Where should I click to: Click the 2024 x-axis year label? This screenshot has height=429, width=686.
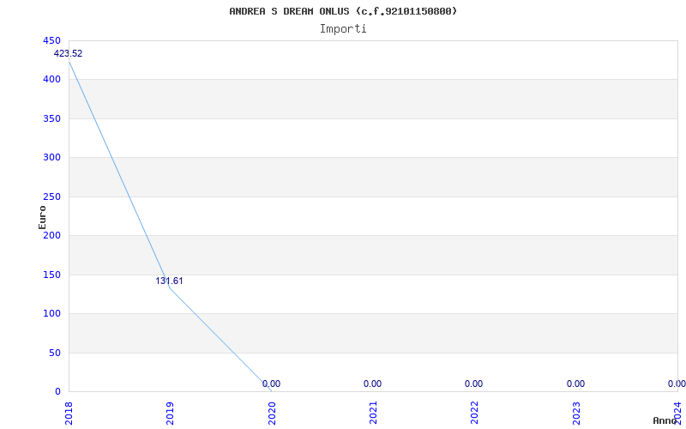(x=677, y=414)
